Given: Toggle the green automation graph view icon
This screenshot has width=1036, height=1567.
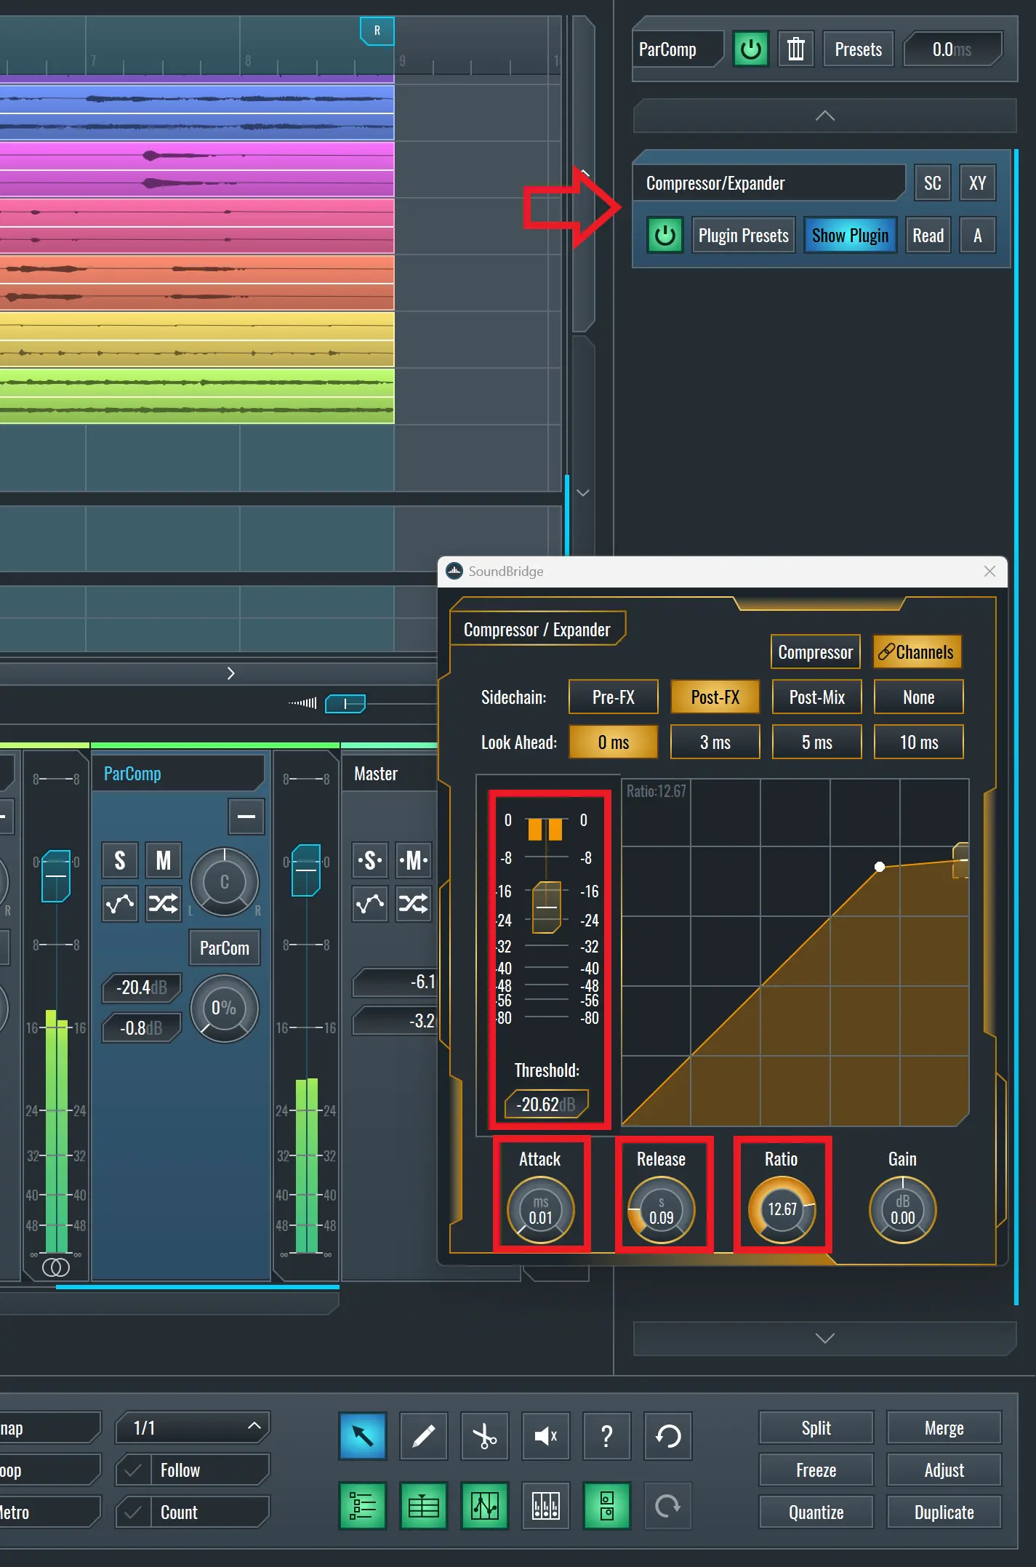Looking at the screenshot, I should click(x=485, y=1506).
